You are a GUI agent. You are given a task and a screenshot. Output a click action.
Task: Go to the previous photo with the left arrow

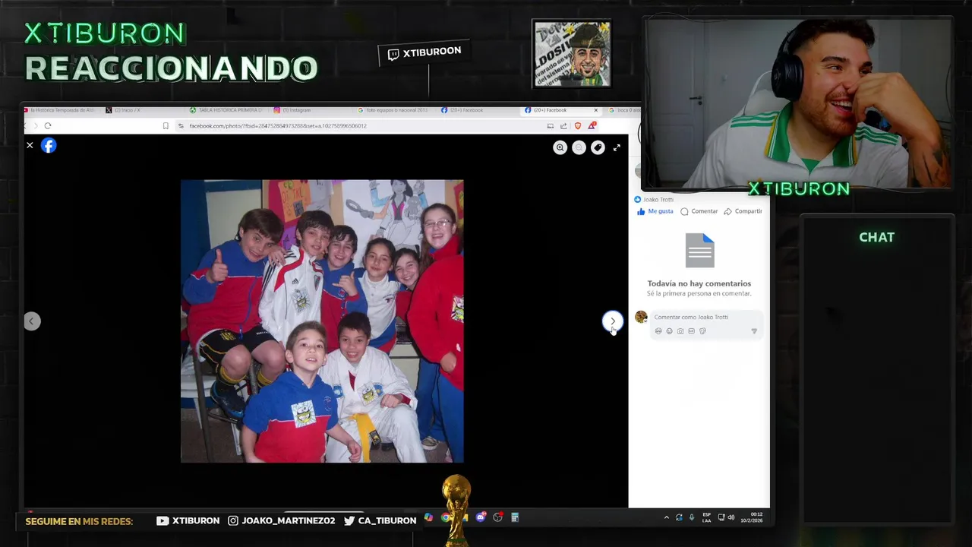tap(32, 321)
